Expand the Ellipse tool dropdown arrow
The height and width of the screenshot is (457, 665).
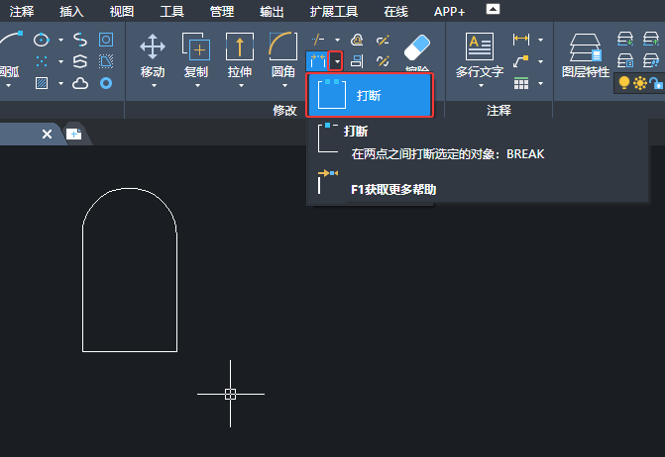coord(60,40)
